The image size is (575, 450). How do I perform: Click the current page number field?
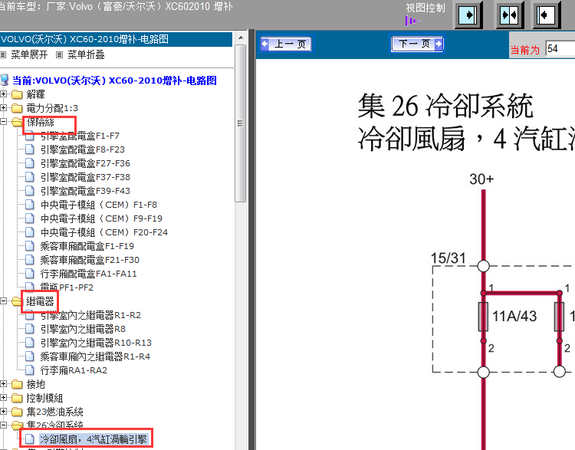point(560,48)
